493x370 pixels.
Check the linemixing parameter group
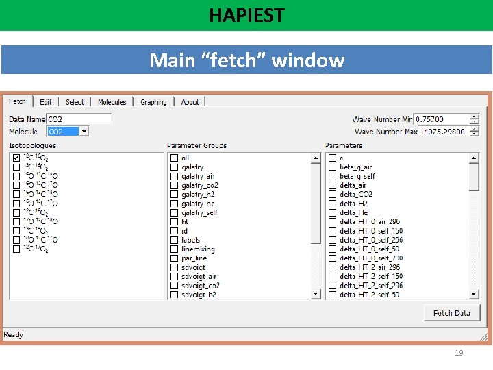[174, 249]
